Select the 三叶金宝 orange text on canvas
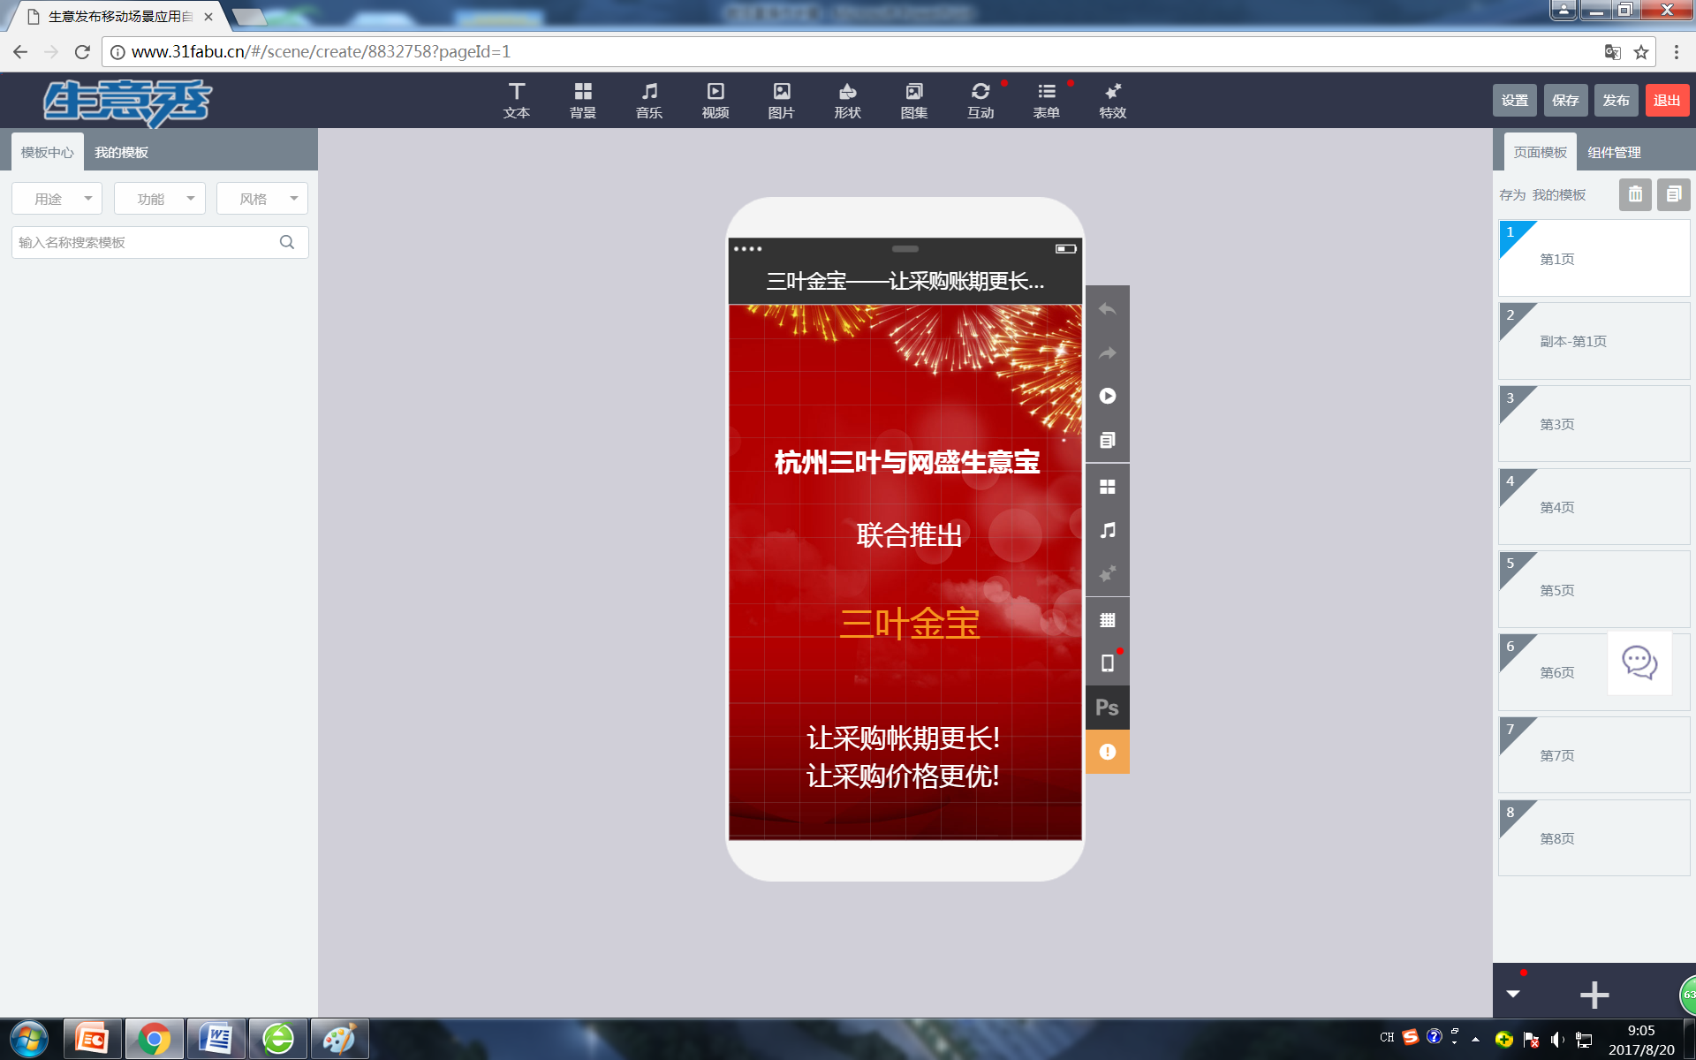This screenshot has width=1696, height=1060. tap(909, 624)
